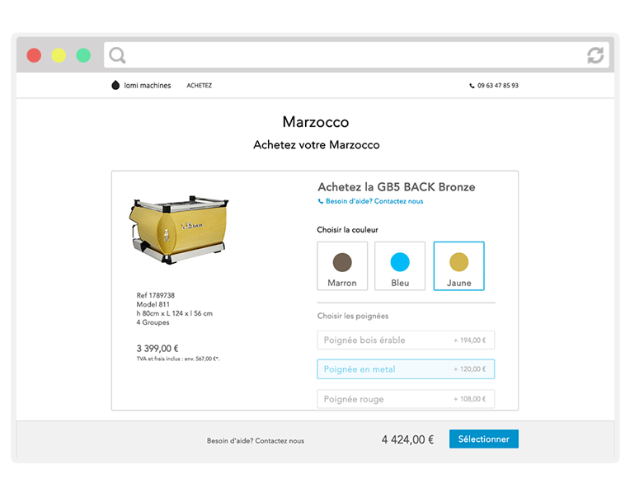The height and width of the screenshot is (493, 630).
Task: Click the Sélectionner button
Action: (484, 439)
